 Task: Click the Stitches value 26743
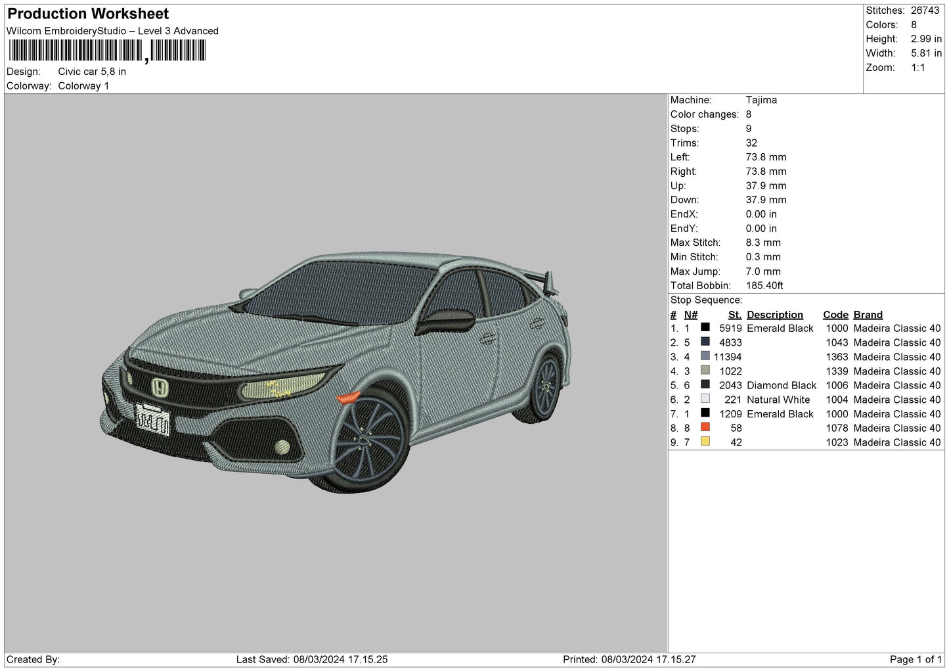(925, 11)
